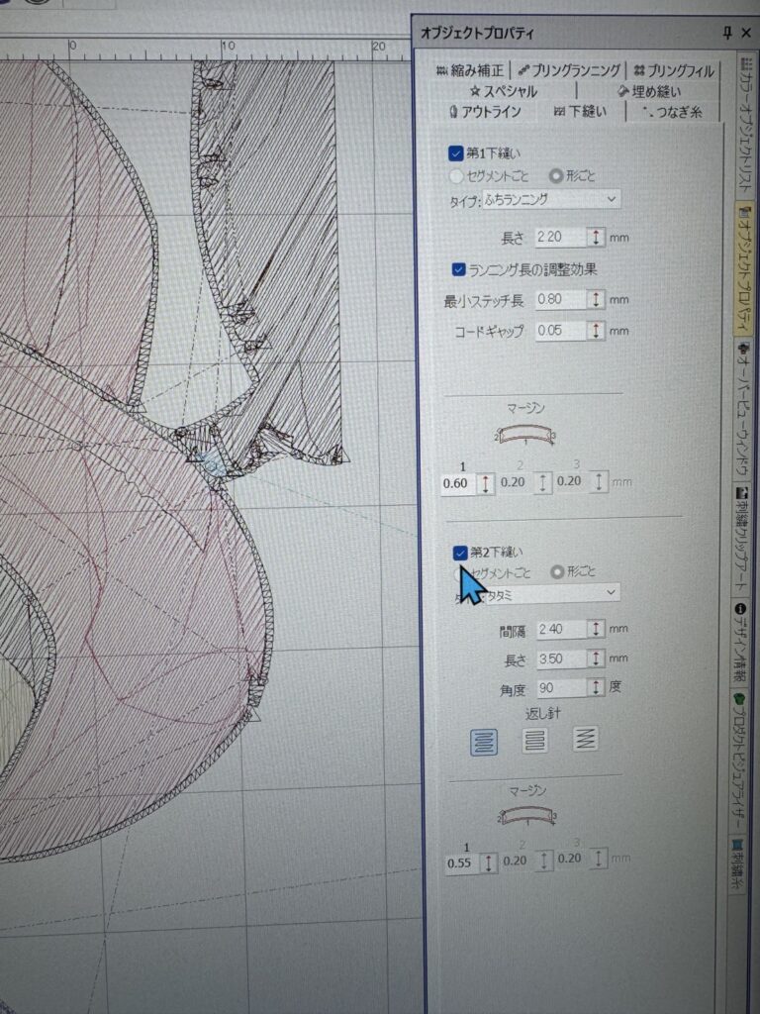Click the 長さ 2.20 mm spinner arrows

[596, 238]
